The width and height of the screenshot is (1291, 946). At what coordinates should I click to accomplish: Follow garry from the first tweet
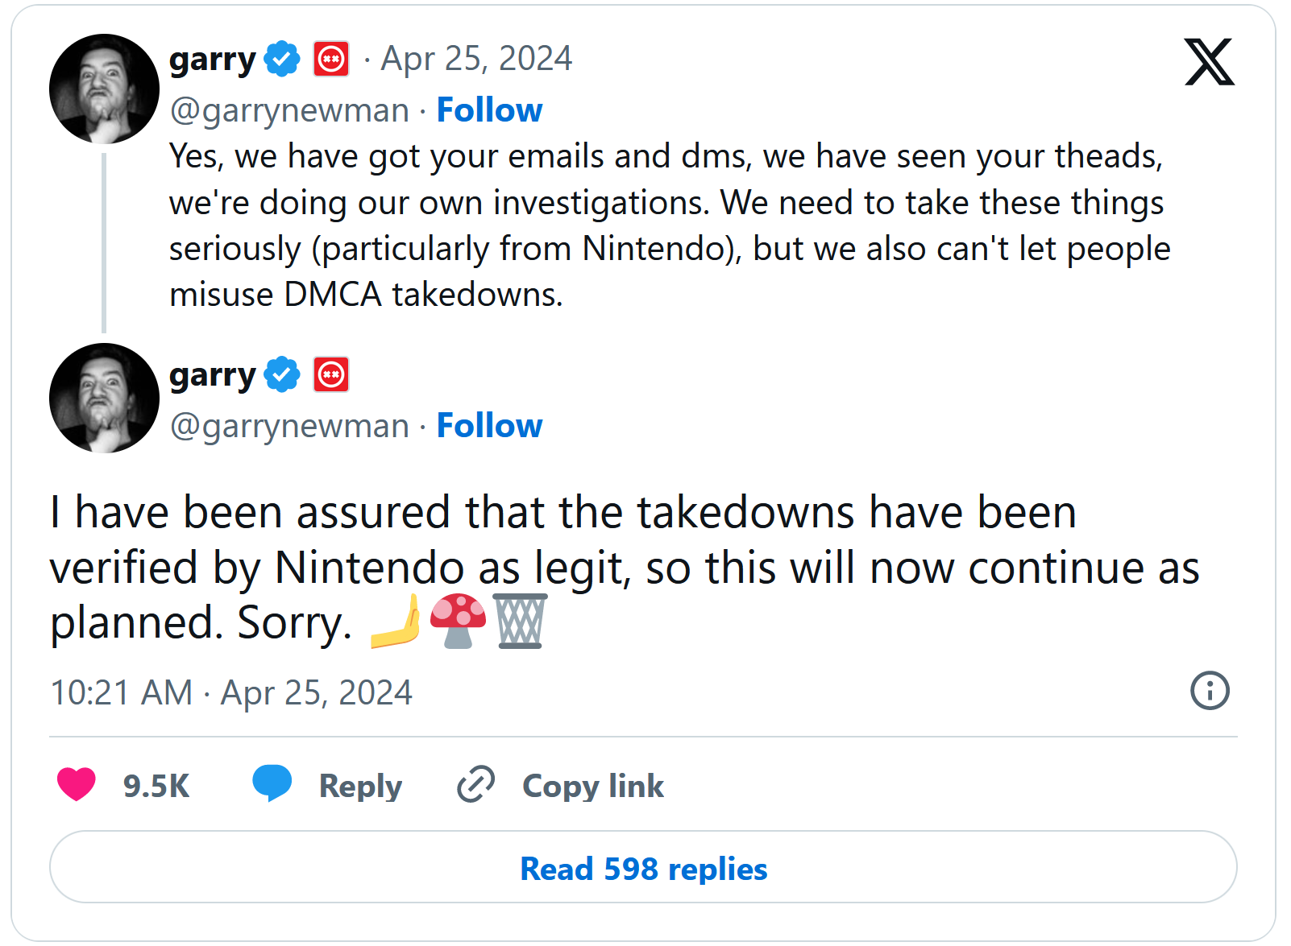click(x=490, y=109)
